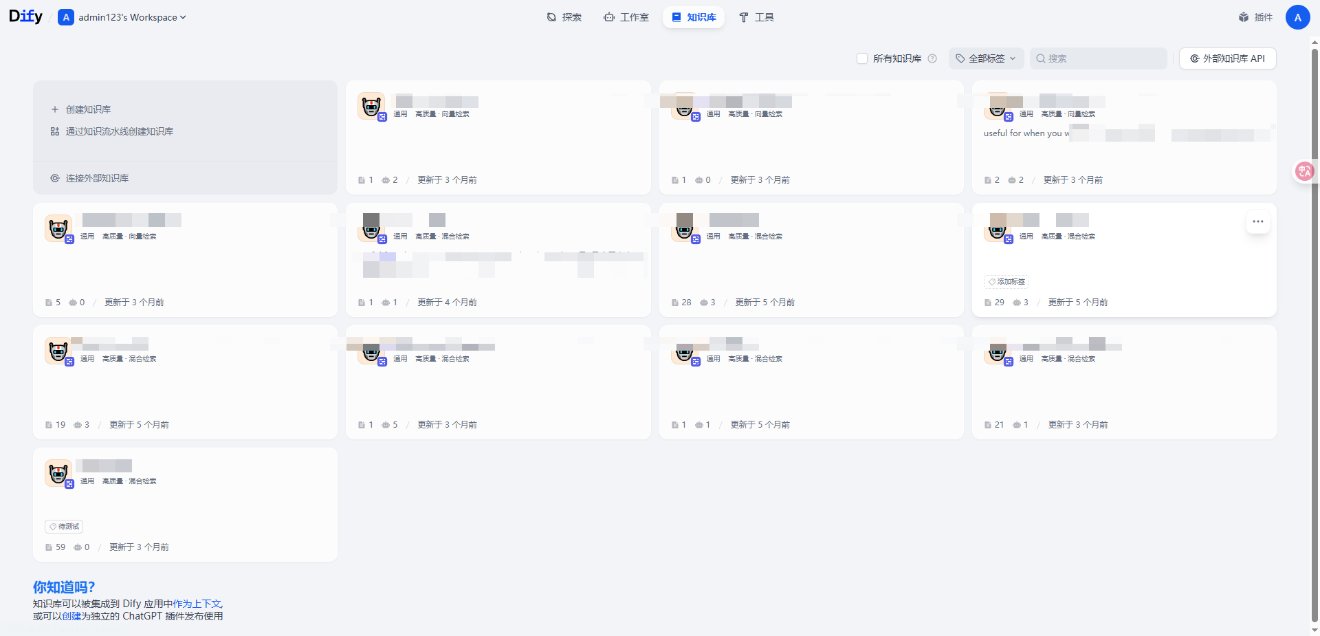Click the floating translate icon

pyautogui.click(x=1304, y=171)
